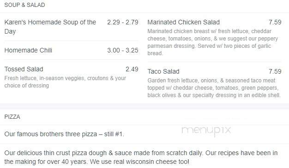Screen dimensions: 289x168
Task: Click the menupix watermark logo
Action: point(206,131)
